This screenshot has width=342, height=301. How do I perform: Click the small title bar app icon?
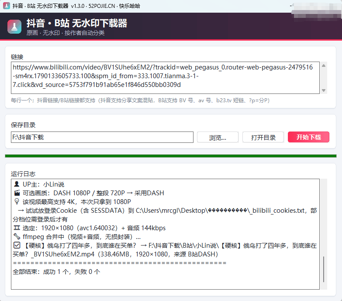coord(6,6)
